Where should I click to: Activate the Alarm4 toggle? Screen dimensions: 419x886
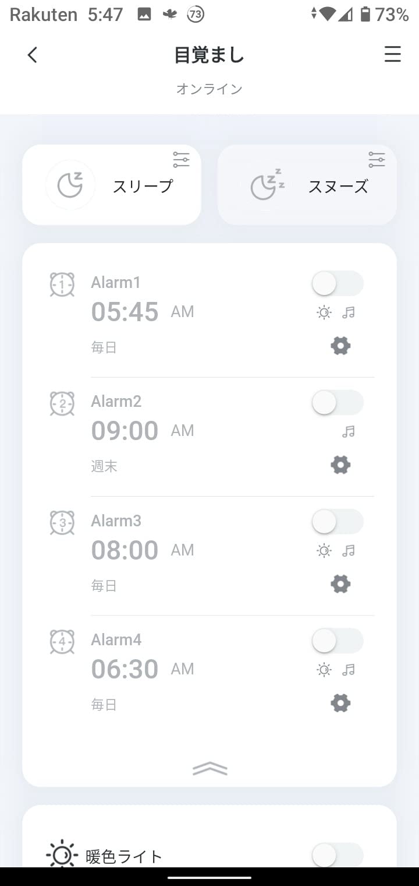[338, 641]
